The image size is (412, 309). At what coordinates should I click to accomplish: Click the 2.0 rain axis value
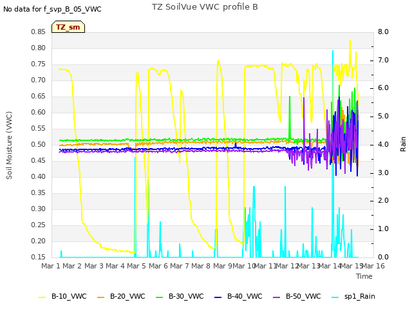[384, 201]
